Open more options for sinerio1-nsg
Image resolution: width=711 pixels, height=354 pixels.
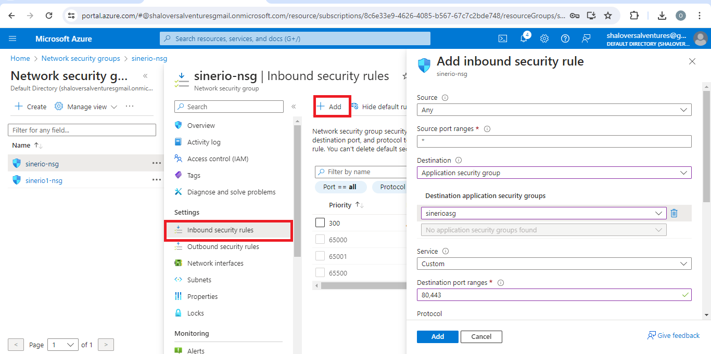coord(156,180)
